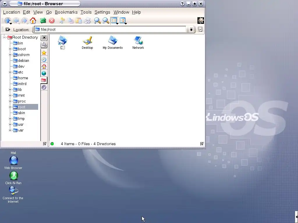Expand the usr folder tree node
Screen dimensions: 298x223
[10, 125]
